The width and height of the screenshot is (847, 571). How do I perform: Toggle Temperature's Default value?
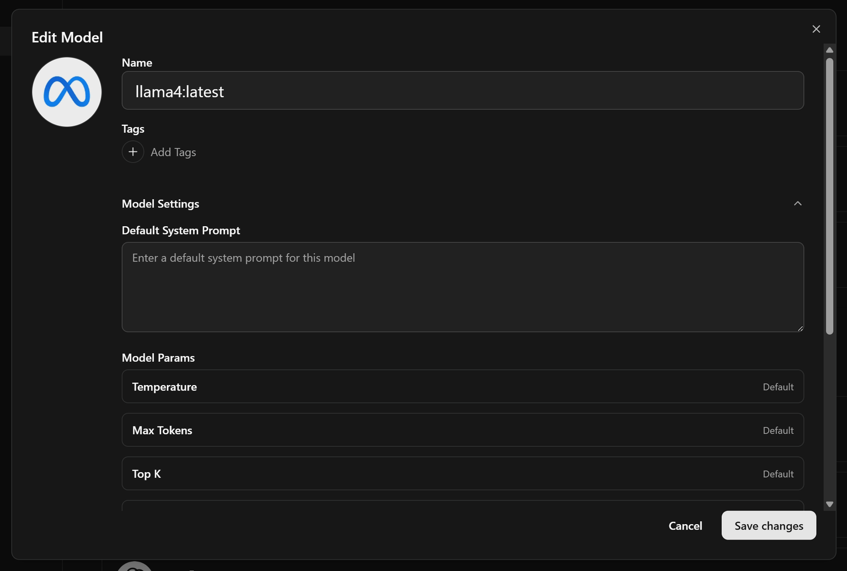click(x=778, y=387)
